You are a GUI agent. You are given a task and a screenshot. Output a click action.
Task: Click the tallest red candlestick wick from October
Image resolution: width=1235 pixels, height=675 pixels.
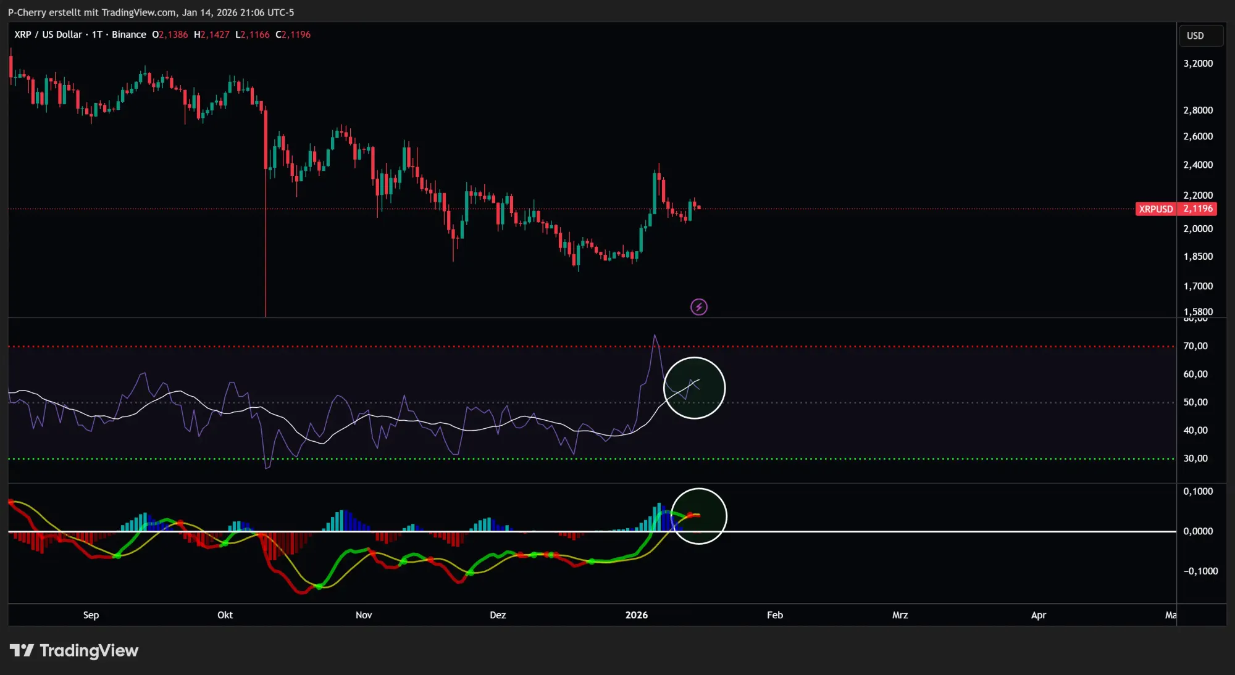click(x=266, y=247)
